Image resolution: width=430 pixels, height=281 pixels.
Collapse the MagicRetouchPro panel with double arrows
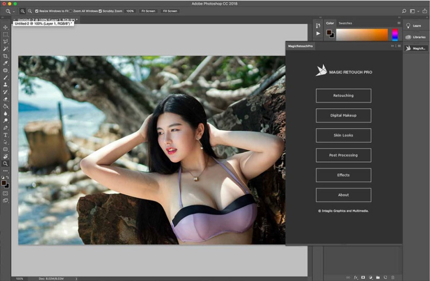click(392, 46)
